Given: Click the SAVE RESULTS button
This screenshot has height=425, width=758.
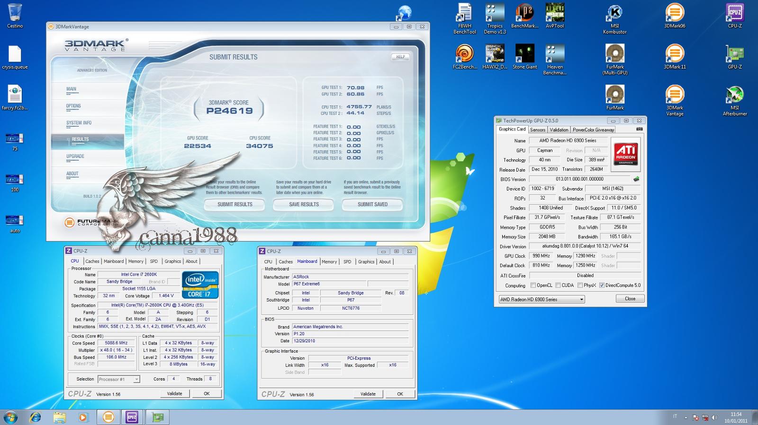Looking at the screenshot, I should (304, 204).
